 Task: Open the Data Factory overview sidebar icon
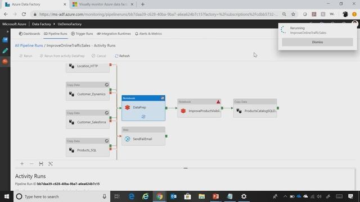(5, 40)
